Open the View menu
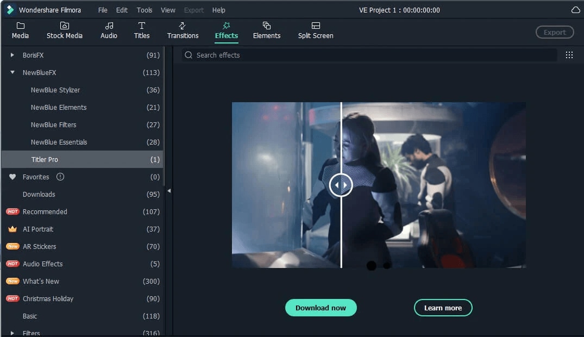The image size is (584, 337). coord(168,10)
